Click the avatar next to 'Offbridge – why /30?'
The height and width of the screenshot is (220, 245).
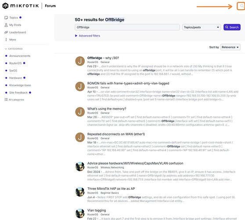coord(80,61)
